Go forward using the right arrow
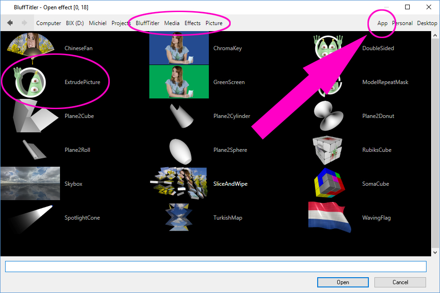The width and height of the screenshot is (440, 293). click(x=24, y=23)
